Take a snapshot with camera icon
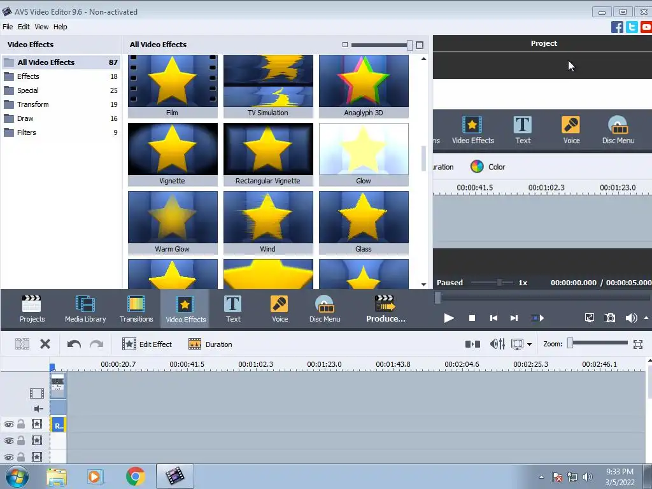 tap(609, 318)
